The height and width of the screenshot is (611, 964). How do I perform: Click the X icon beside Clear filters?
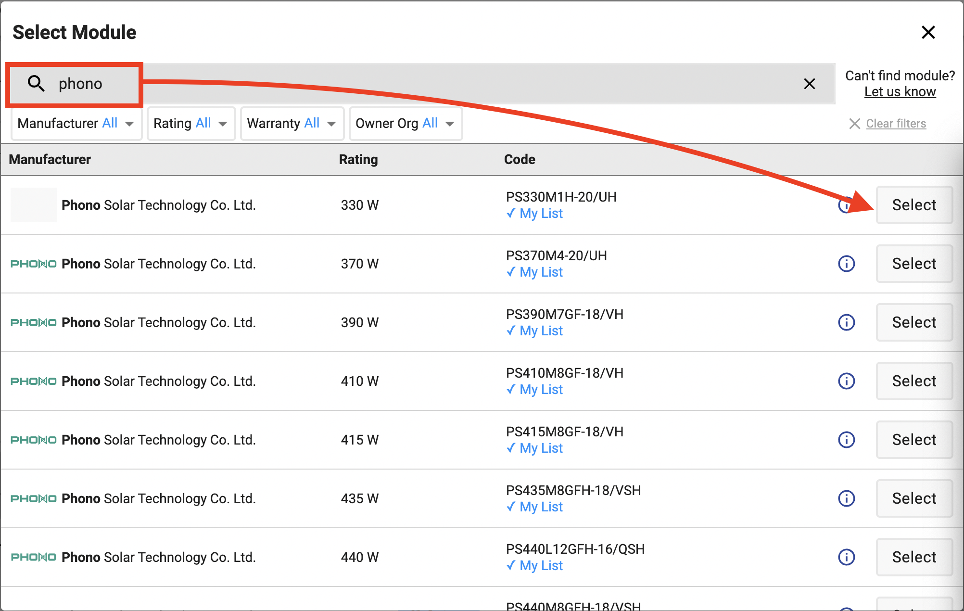854,124
